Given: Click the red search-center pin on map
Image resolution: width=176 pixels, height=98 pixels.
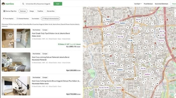Looking at the screenshot, I should 131,51.
